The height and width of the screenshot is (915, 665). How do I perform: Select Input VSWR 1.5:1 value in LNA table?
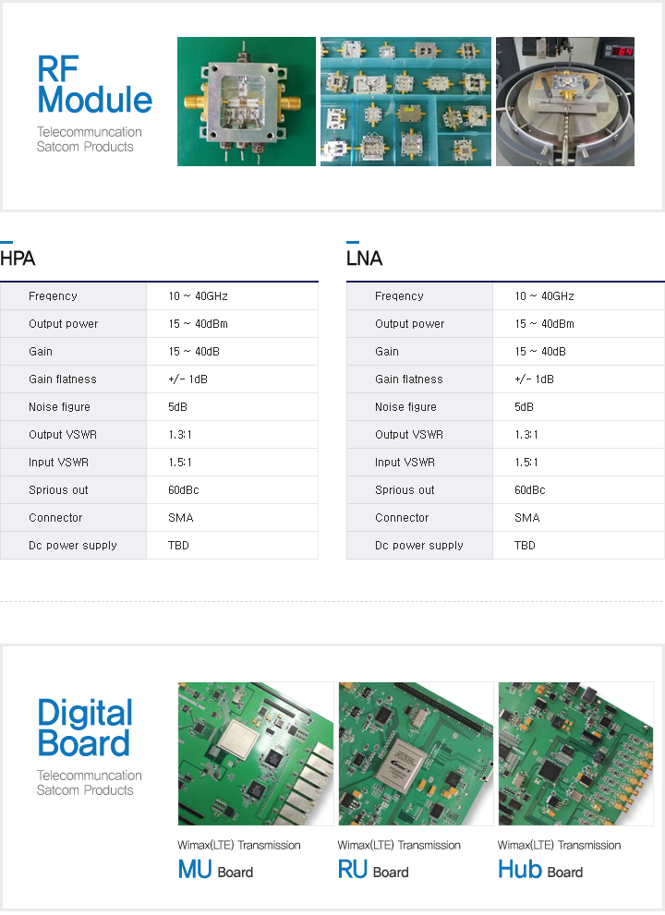(526, 463)
